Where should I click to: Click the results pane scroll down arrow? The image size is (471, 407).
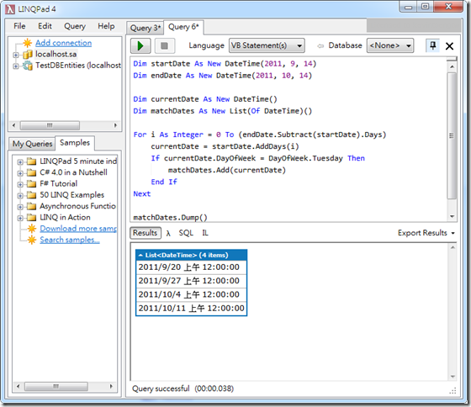click(x=452, y=377)
